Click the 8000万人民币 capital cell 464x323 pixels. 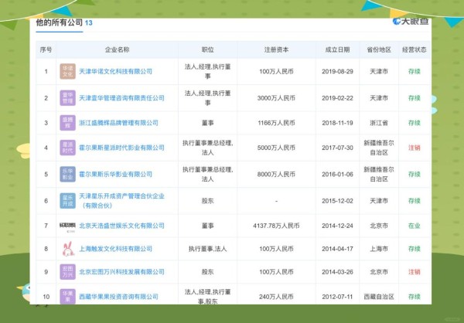tap(276, 174)
